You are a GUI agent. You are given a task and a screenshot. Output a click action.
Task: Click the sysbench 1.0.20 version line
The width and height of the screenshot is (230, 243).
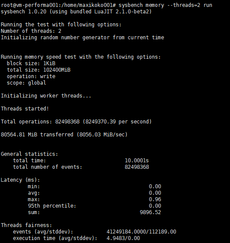(76, 12)
